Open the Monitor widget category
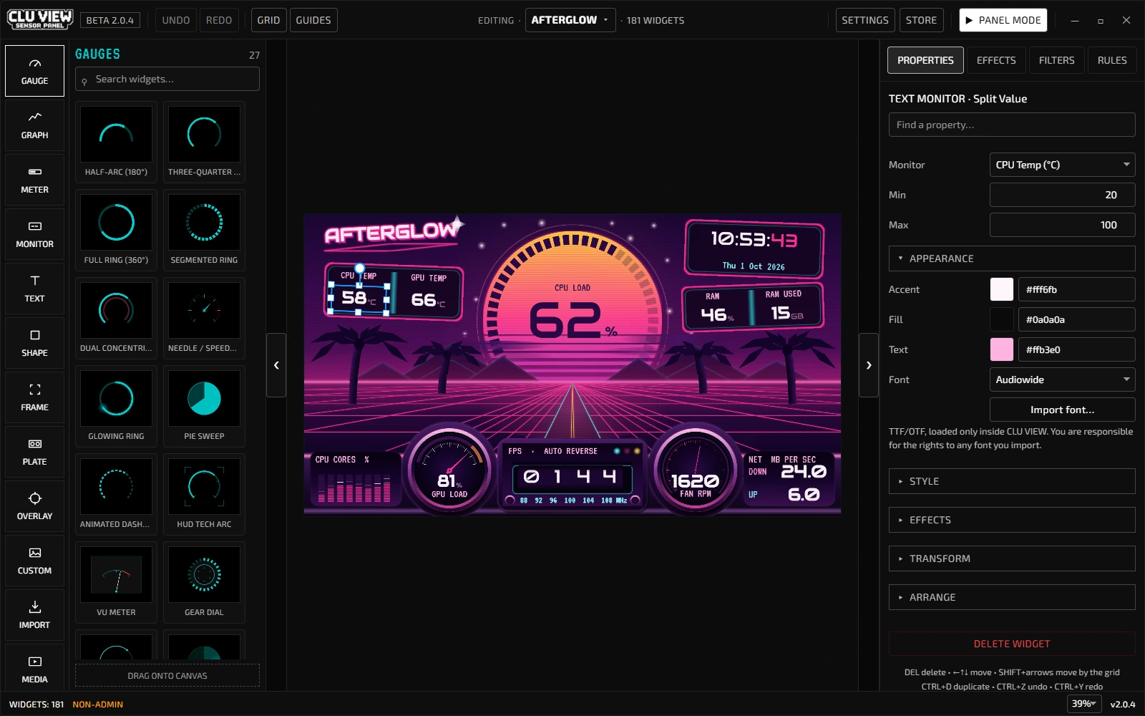This screenshot has width=1145, height=716. [x=34, y=234]
